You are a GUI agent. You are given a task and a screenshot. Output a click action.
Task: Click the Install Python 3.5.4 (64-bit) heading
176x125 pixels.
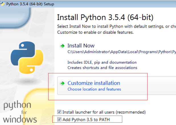(x=105, y=17)
